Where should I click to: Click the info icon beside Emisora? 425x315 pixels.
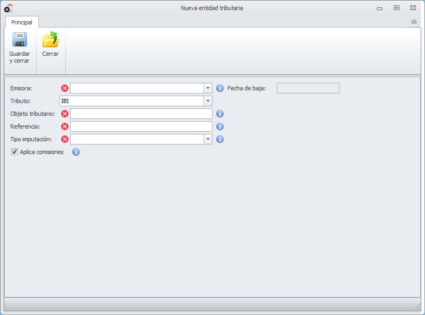[220, 88]
